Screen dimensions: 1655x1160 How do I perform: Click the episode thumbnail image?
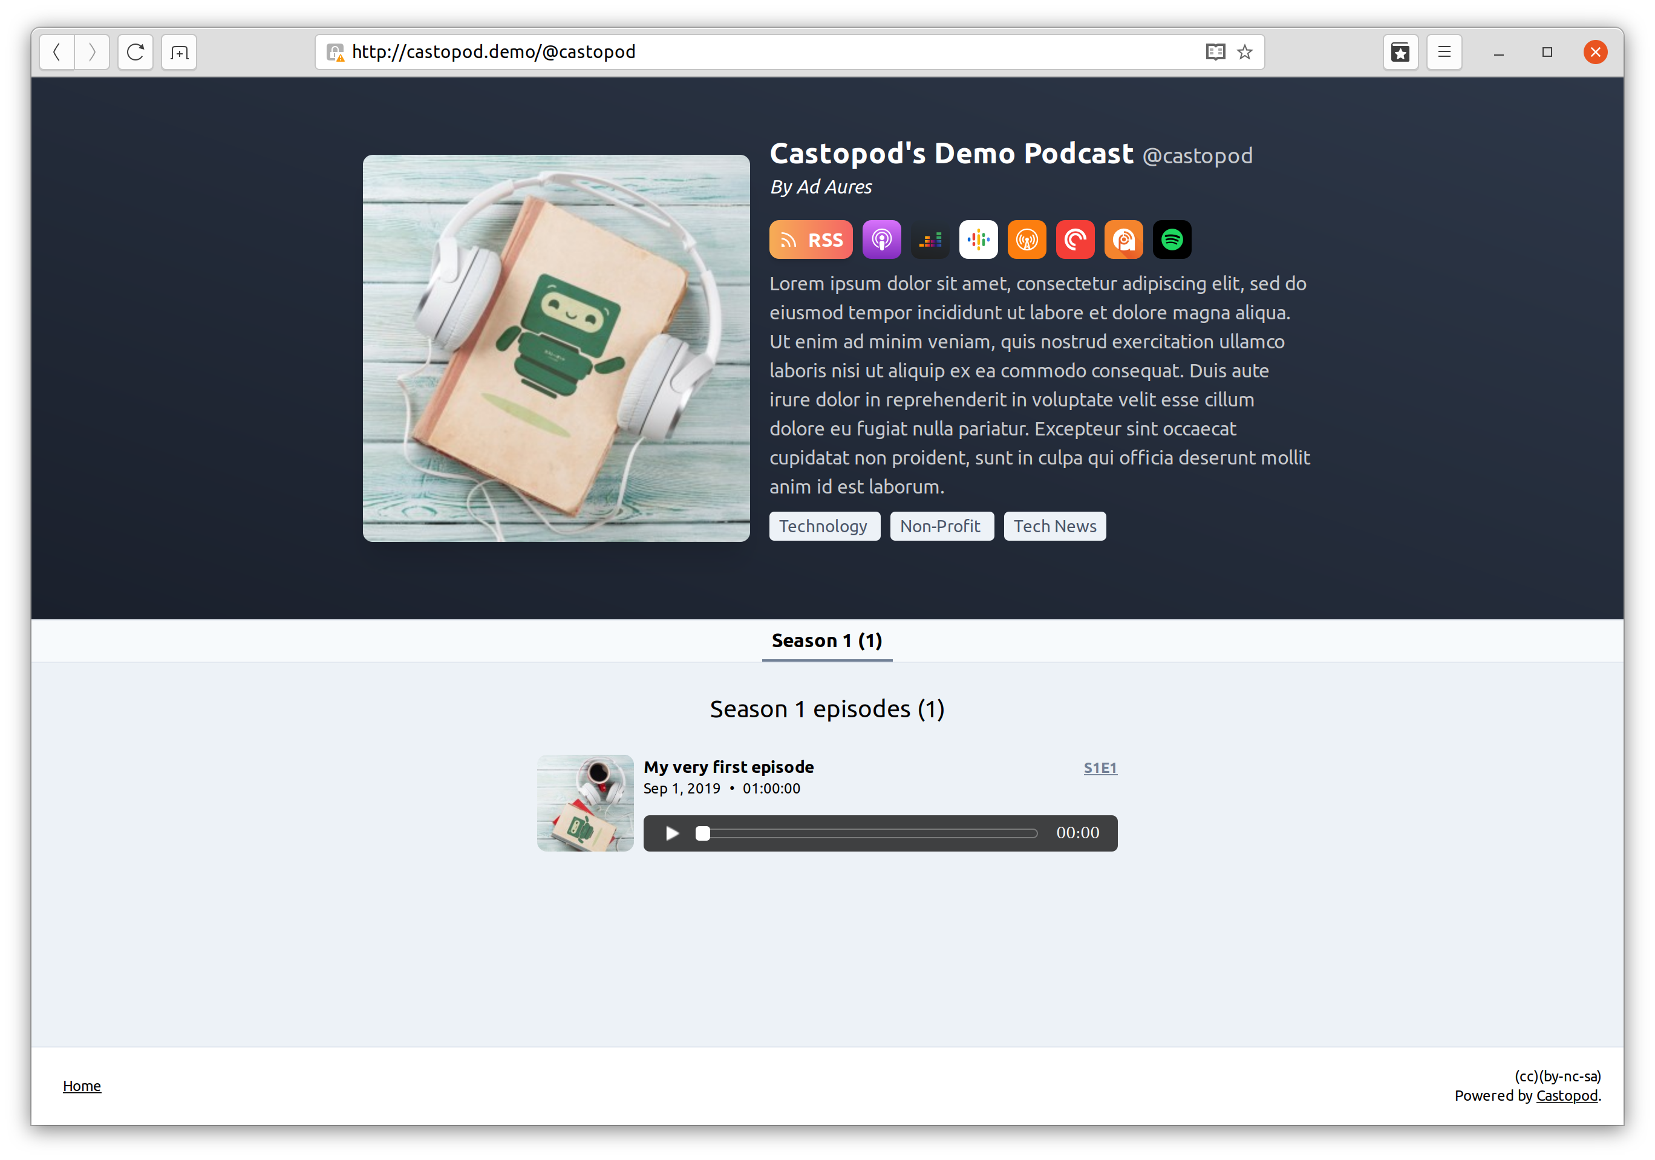585,801
